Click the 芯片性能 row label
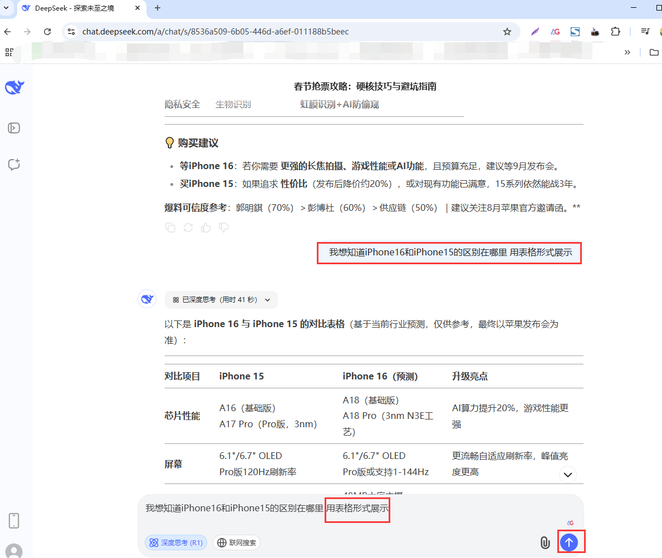662x558 pixels. pos(183,416)
